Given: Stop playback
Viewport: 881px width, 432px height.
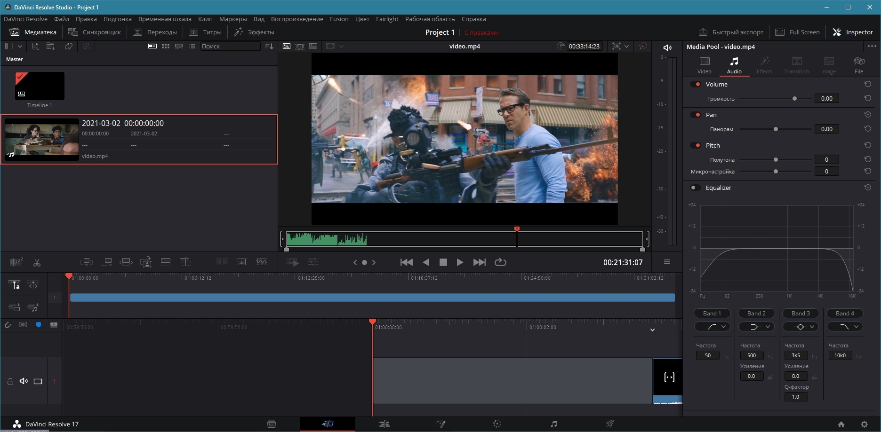Looking at the screenshot, I should pos(443,262).
